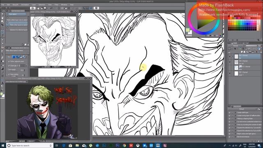This screenshot has height=148, width=263.
Task: Click the 'Auto select' sub tool group tab
Action: [16, 14]
